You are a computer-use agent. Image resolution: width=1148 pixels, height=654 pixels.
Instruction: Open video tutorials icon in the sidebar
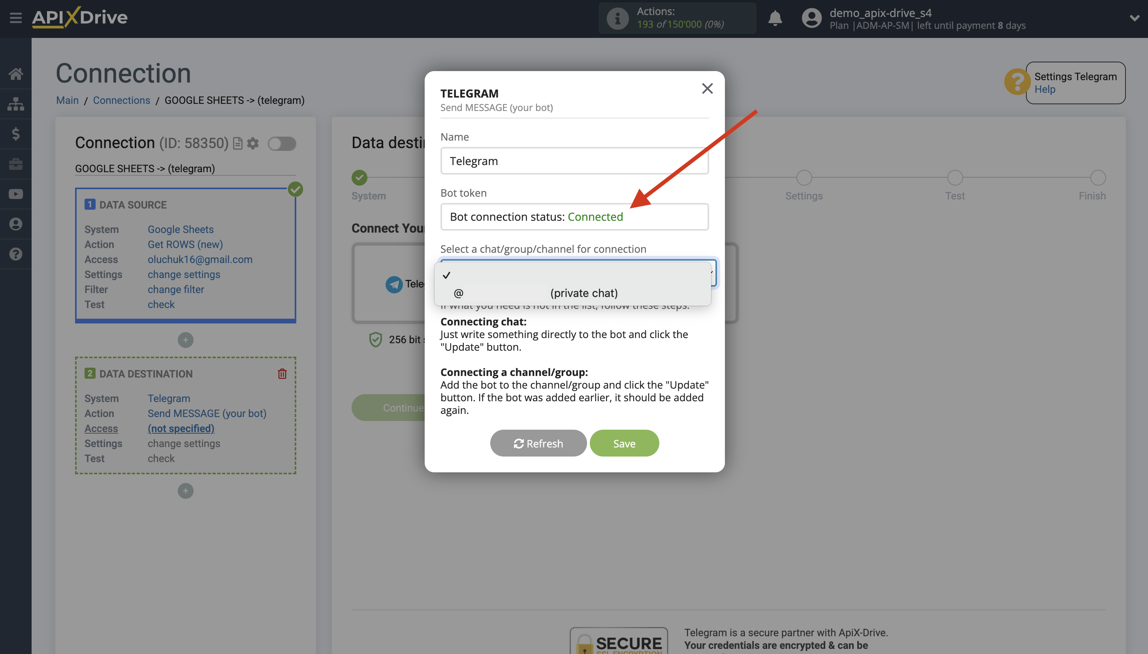[x=16, y=194]
